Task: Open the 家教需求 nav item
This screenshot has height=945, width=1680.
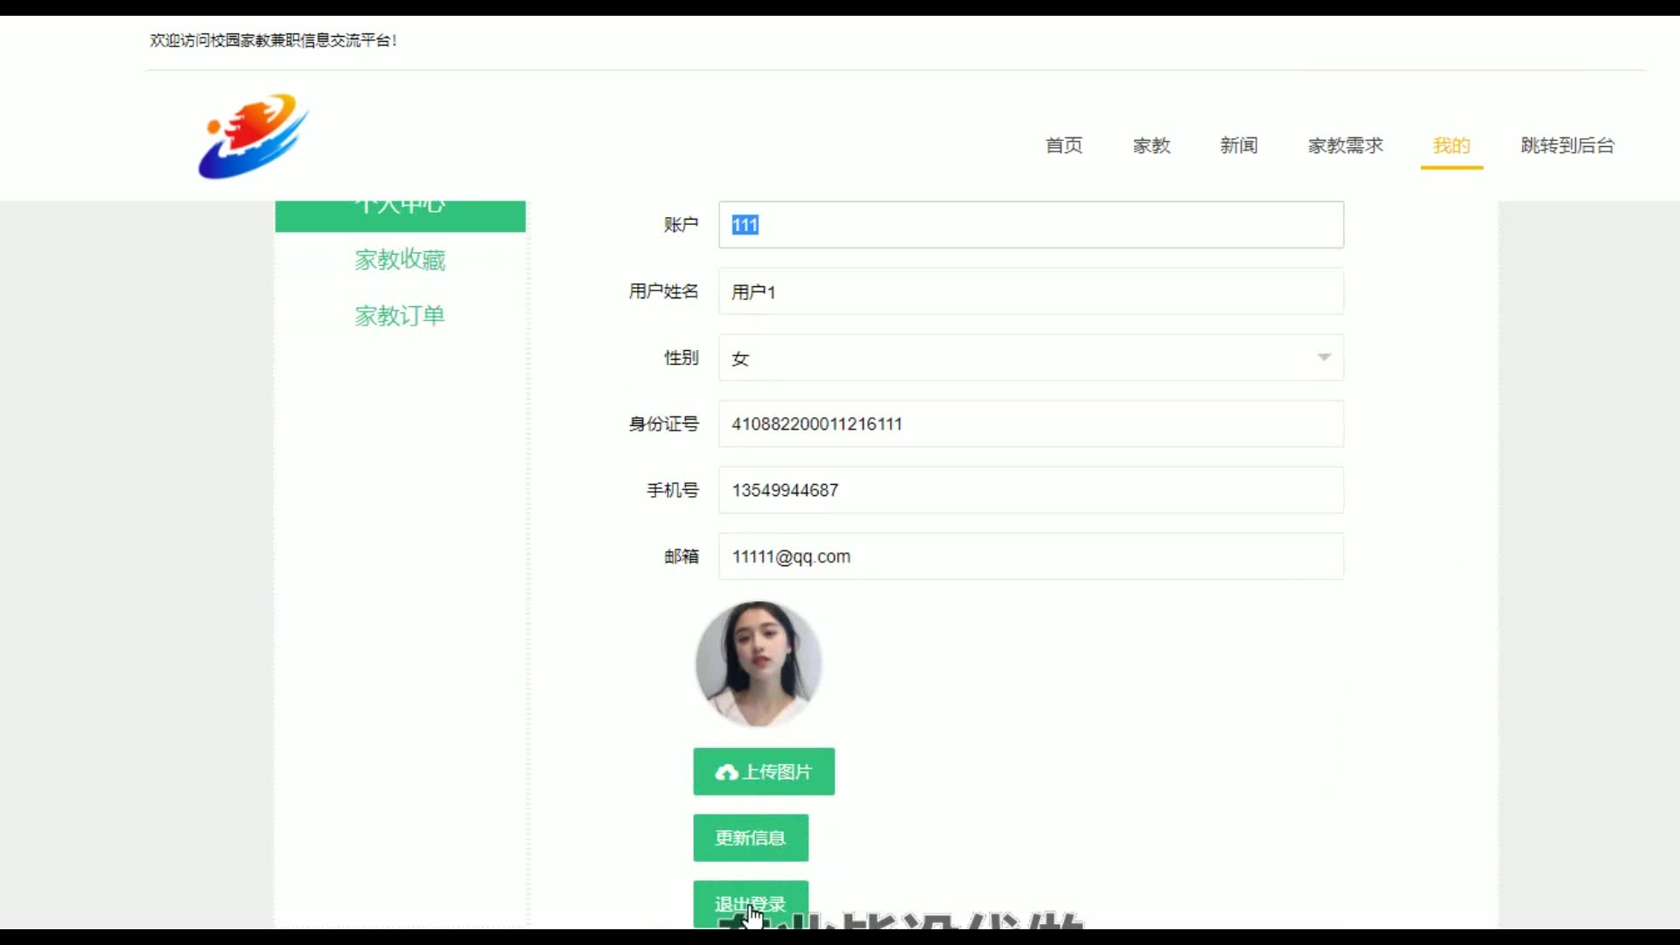Action: point(1345,145)
